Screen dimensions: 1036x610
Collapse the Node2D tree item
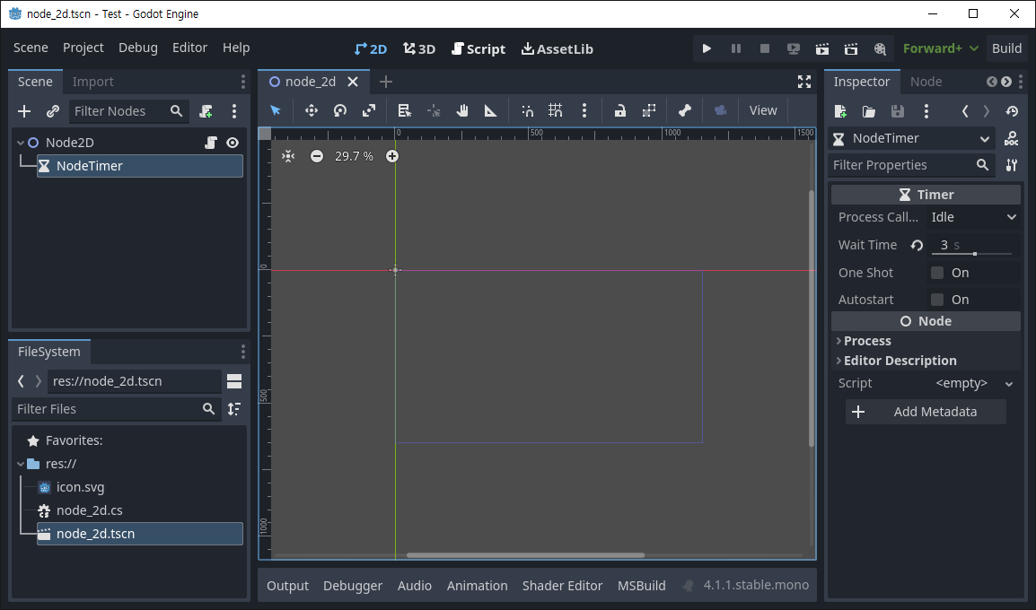[21, 143]
